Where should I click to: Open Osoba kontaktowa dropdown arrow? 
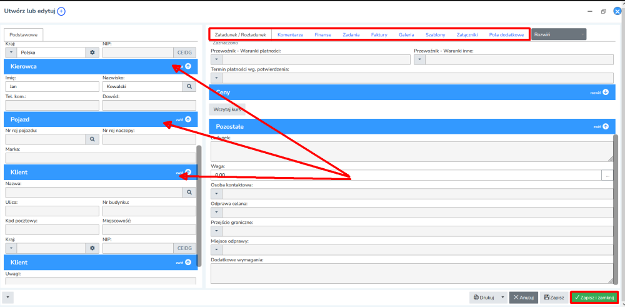tap(216, 194)
